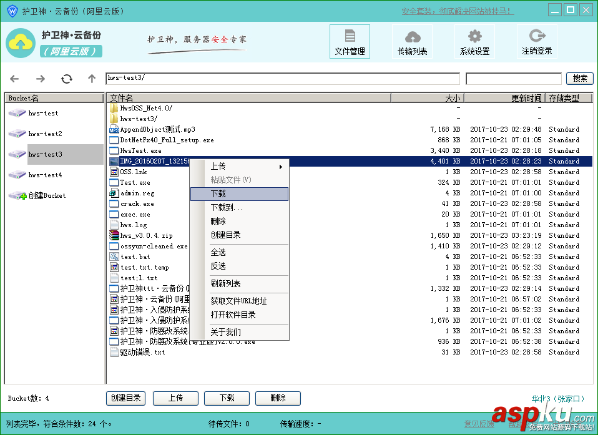Click the forward navigation arrow
The image size is (598, 435).
click(x=40, y=79)
